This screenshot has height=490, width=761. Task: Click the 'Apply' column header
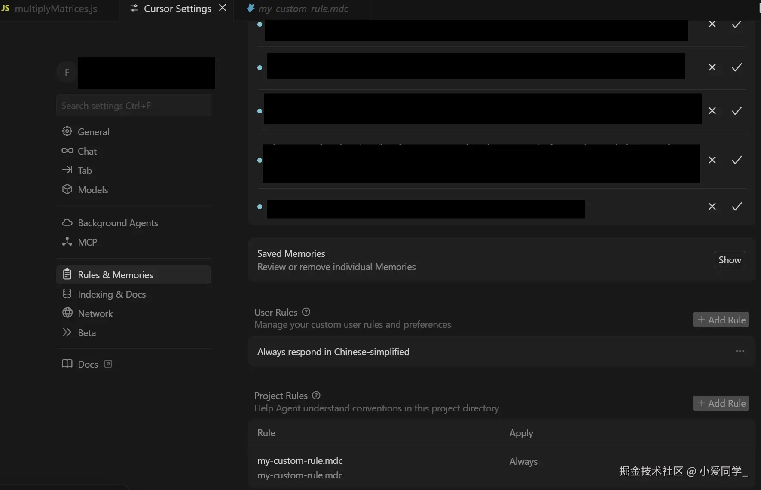point(521,433)
